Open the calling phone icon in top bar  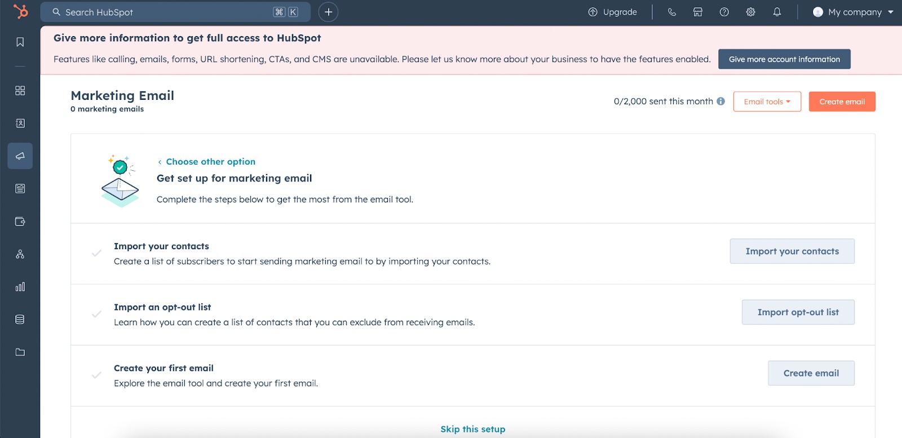click(x=671, y=12)
